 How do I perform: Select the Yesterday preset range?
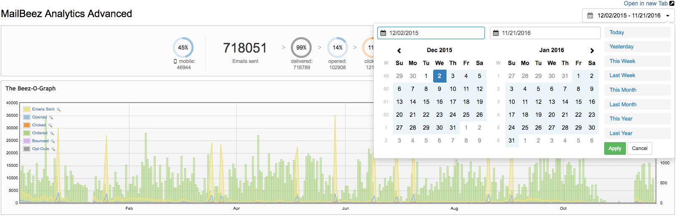[x=637, y=47]
